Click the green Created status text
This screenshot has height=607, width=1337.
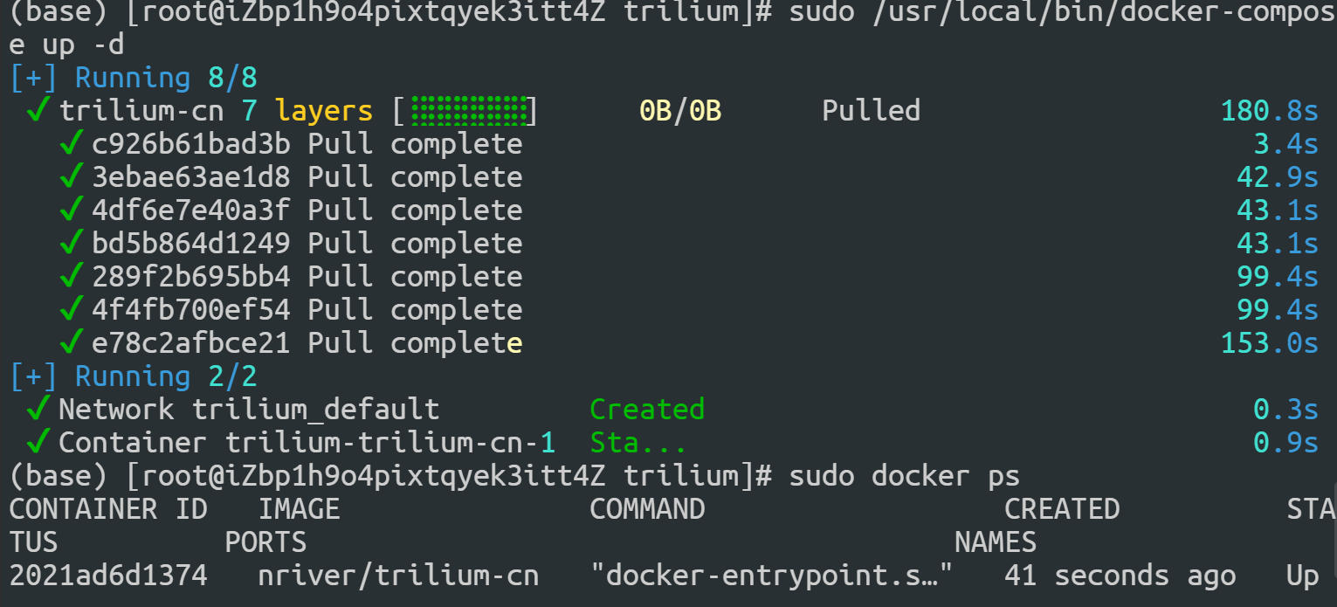pos(647,409)
